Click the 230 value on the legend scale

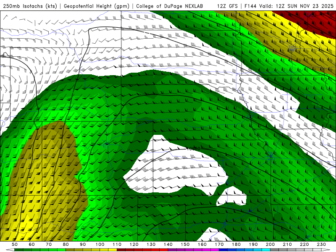[x=321, y=244]
